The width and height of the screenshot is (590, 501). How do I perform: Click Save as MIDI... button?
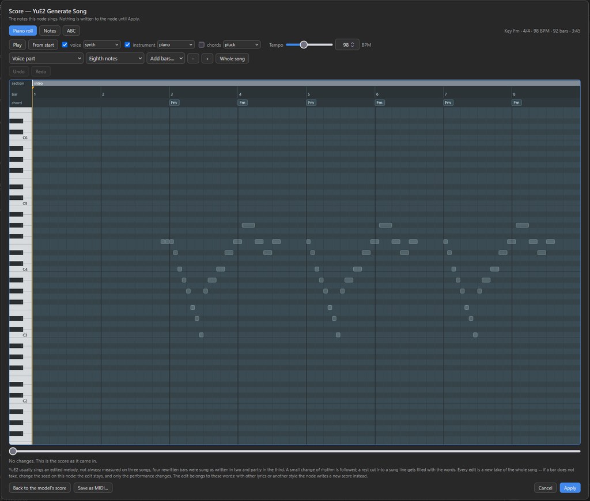tap(93, 488)
